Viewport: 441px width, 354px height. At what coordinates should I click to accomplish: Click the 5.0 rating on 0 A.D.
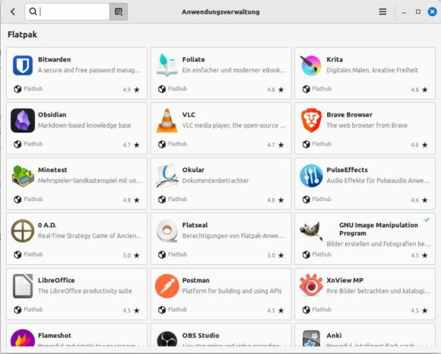(126, 256)
